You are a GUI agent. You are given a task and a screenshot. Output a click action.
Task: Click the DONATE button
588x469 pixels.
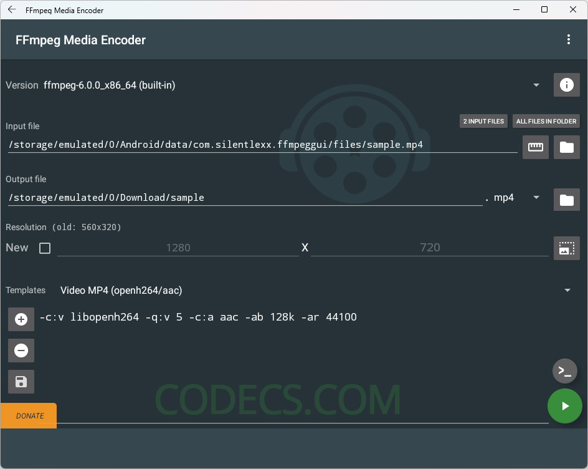[x=29, y=416]
